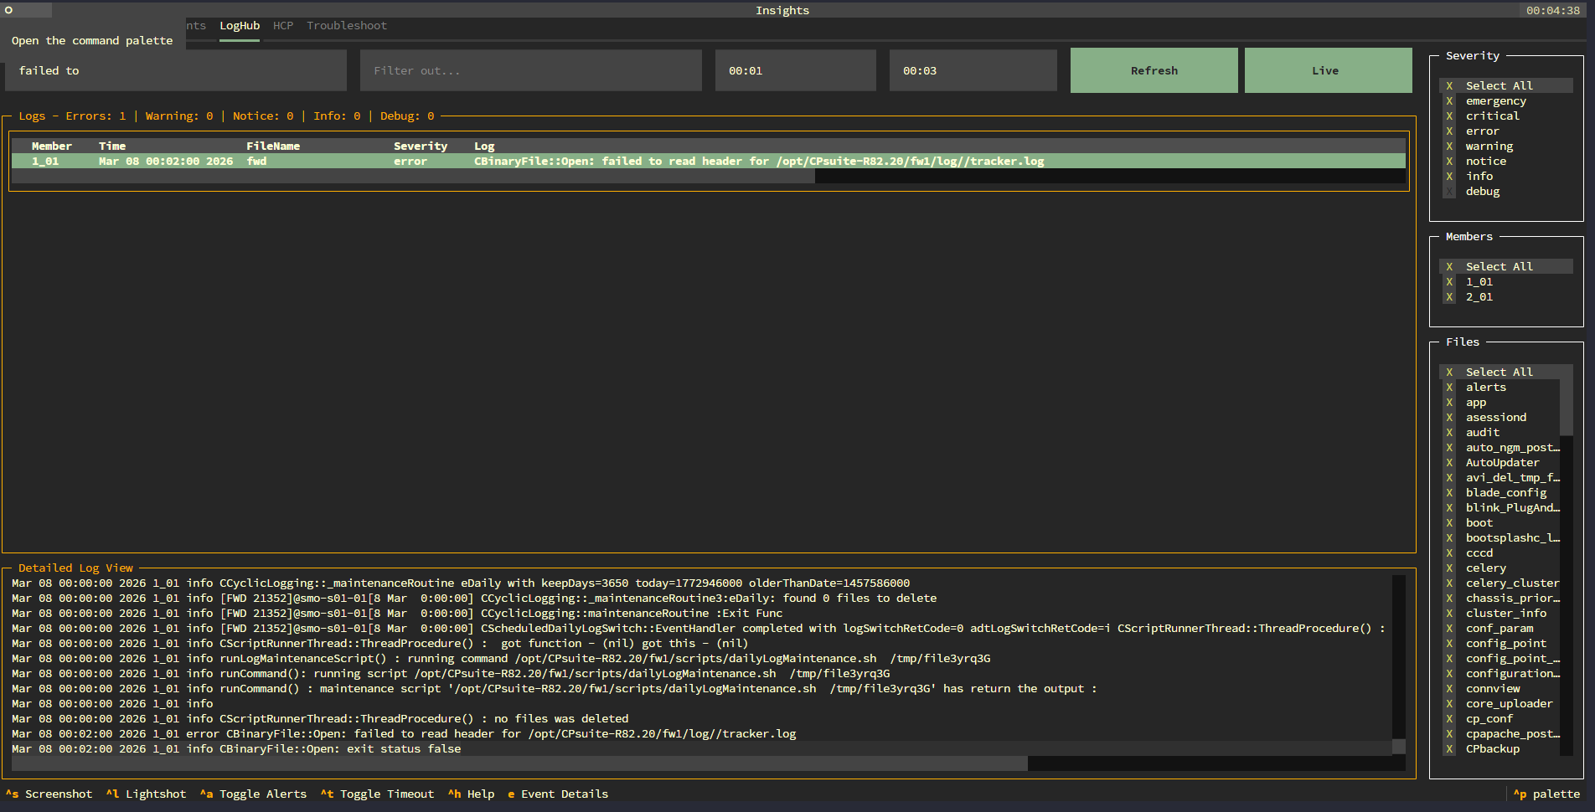
Task: Toggle the notice severity checkbox
Action: coord(1449,162)
